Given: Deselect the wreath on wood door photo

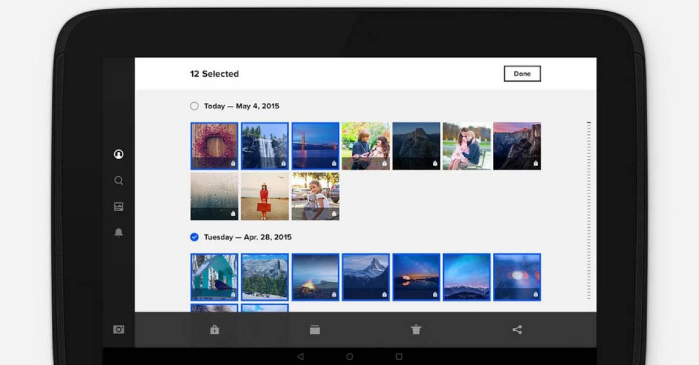Looking at the screenshot, I should tap(214, 146).
